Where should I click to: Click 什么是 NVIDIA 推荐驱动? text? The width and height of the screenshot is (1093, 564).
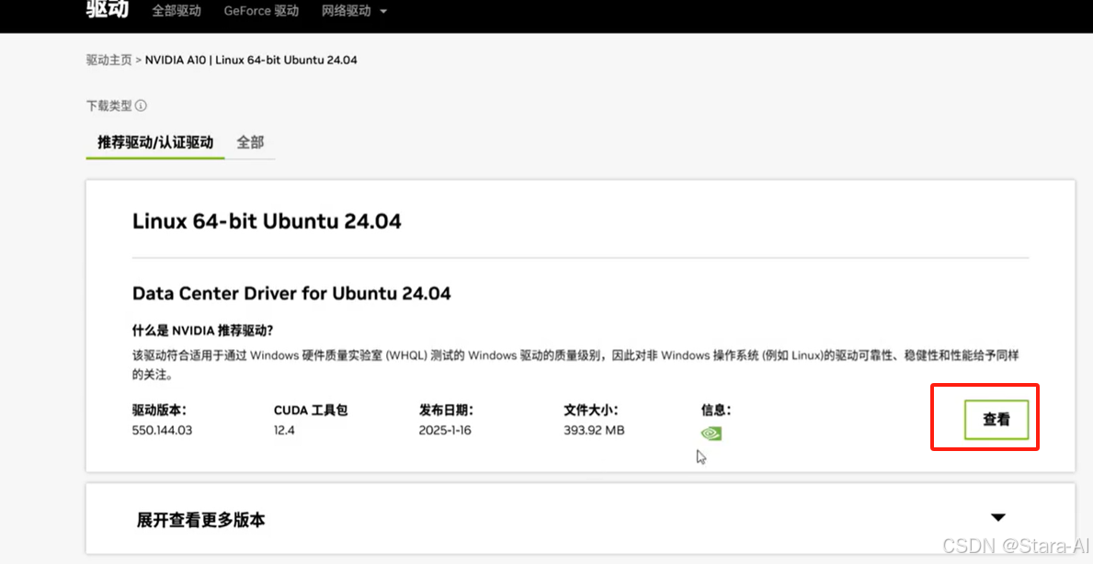point(202,330)
